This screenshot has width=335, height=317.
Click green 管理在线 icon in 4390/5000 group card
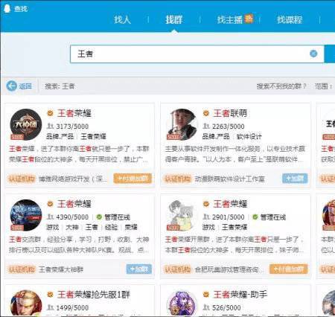coord(99,217)
